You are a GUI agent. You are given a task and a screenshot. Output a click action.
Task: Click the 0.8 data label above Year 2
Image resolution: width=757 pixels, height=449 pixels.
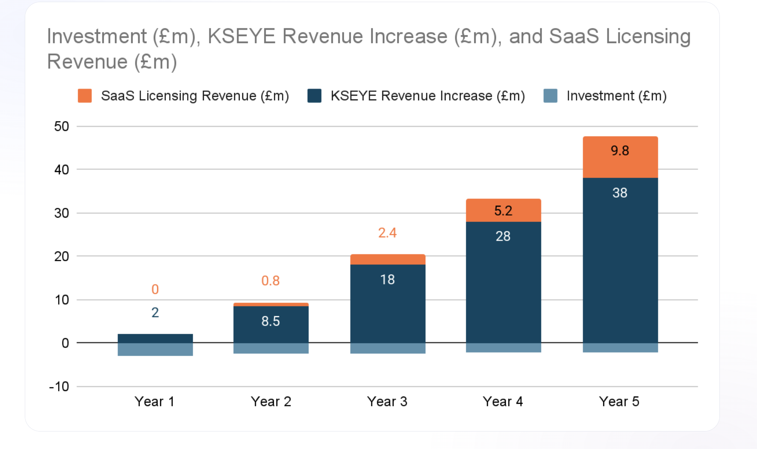click(x=271, y=281)
